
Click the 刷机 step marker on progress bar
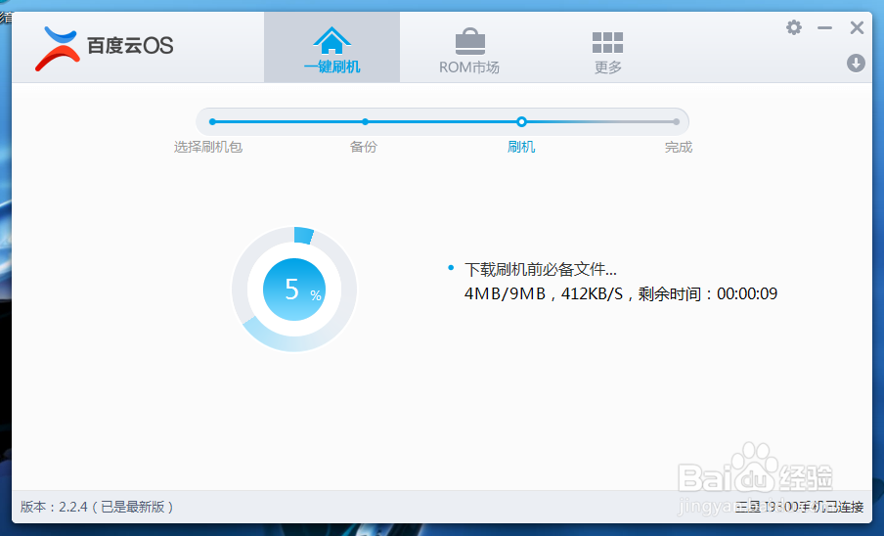[521, 121]
